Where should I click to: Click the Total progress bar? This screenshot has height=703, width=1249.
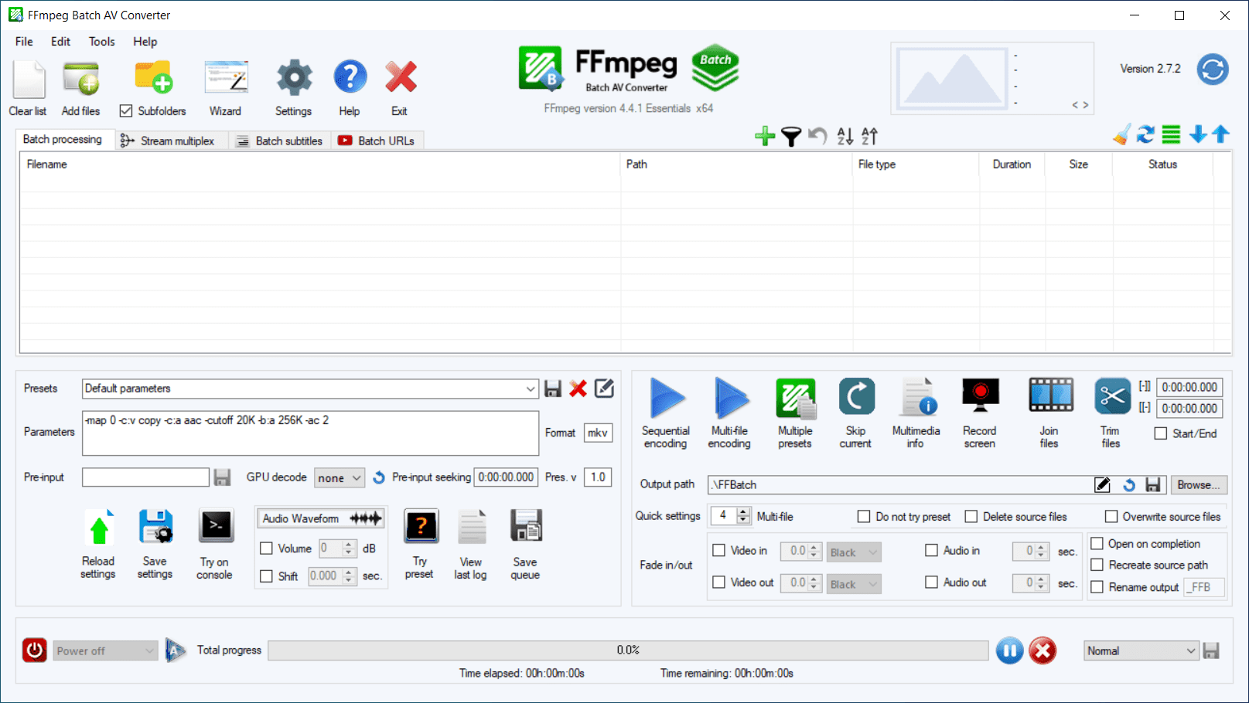pos(628,650)
